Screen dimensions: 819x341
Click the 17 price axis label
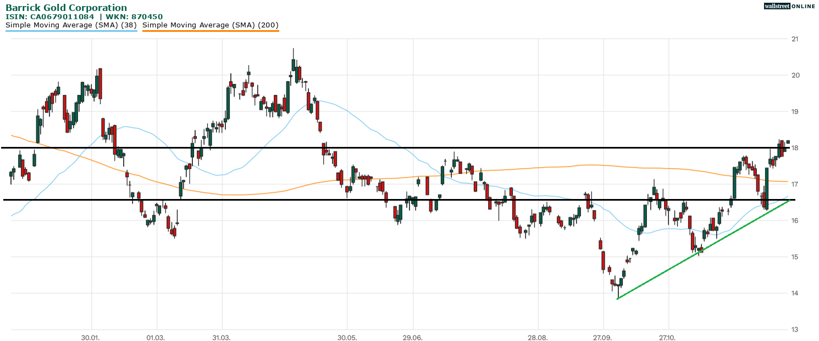[795, 184]
